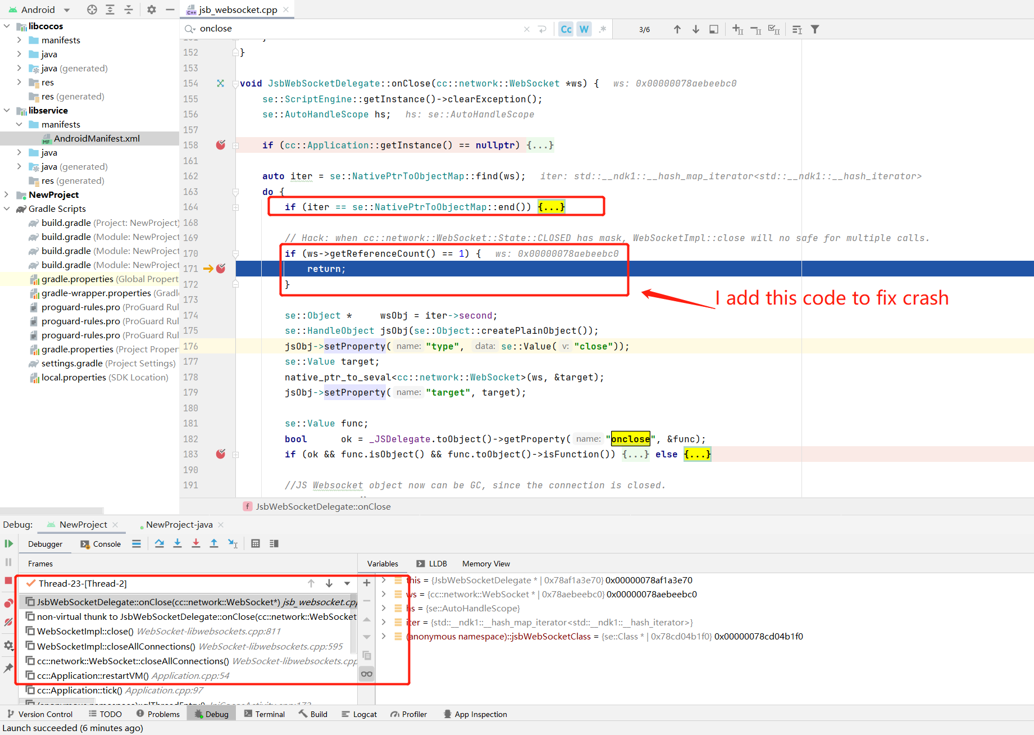1034x735 pixels.
Task: Click Step Out icon
Action: pos(214,543)
